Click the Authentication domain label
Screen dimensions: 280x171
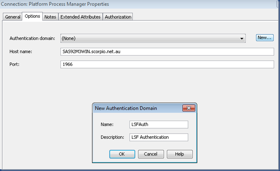pyautogui.click(x=32, y=38)
